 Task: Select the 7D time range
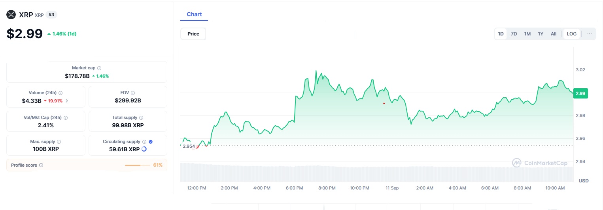pos(514,34)
